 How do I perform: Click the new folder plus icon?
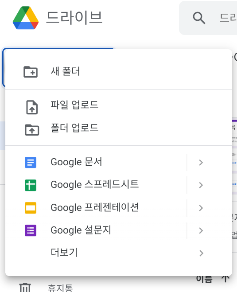[x=31, y=72]
